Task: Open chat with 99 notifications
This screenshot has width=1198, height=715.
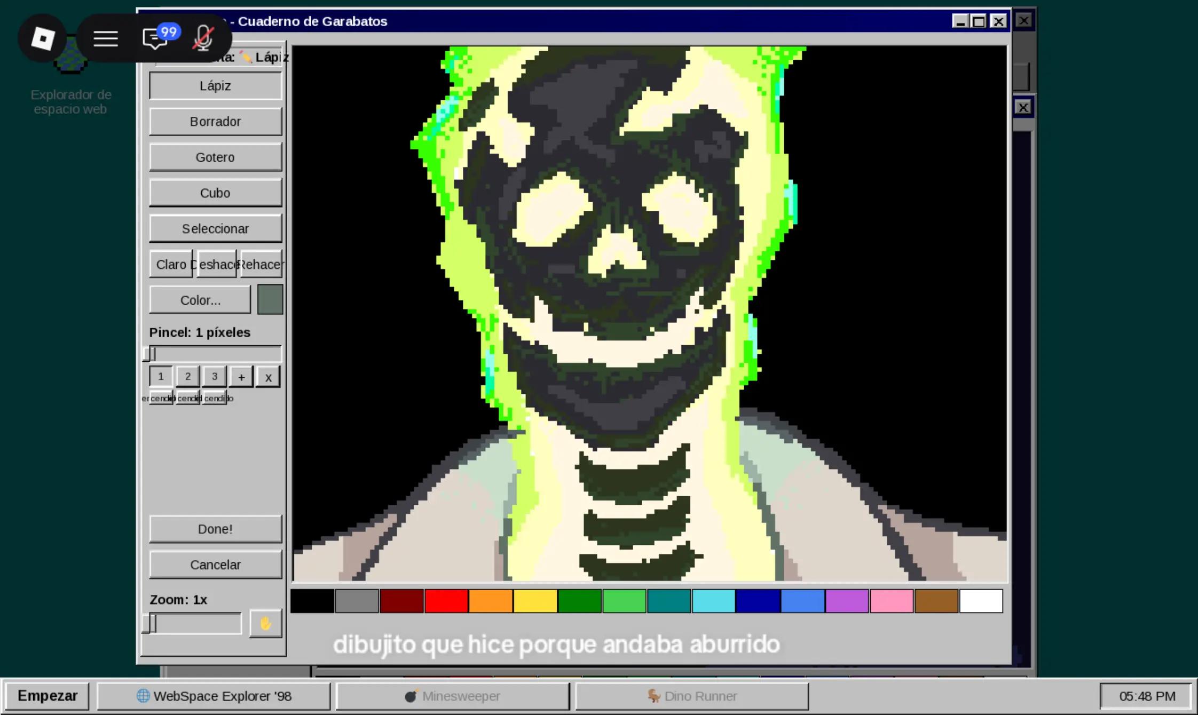Action: pyautogui.click(x=160, y=37)
